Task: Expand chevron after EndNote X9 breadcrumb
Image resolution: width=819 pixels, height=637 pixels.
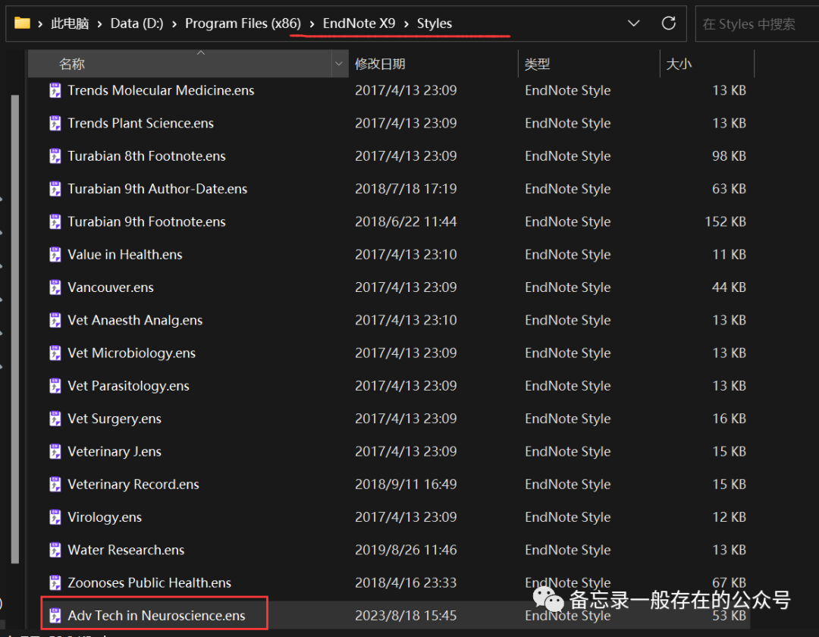Action: coord(406,24)
